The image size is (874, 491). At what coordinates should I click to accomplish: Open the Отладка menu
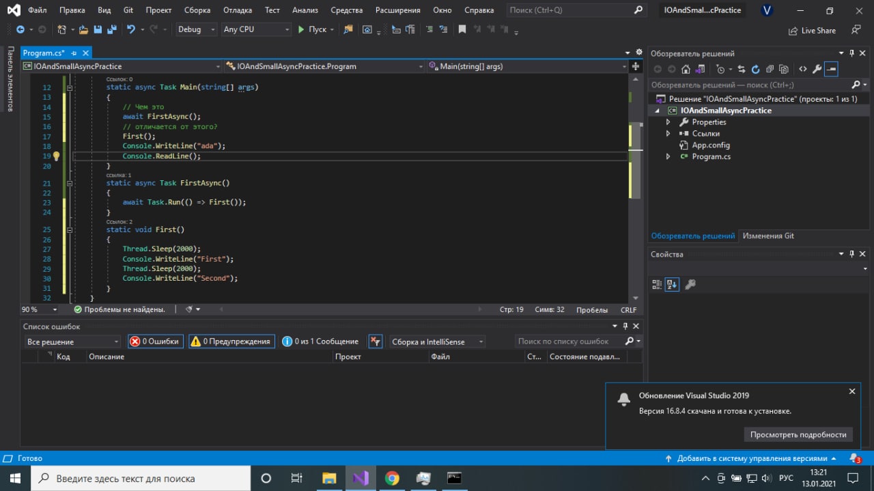(237, 10)
